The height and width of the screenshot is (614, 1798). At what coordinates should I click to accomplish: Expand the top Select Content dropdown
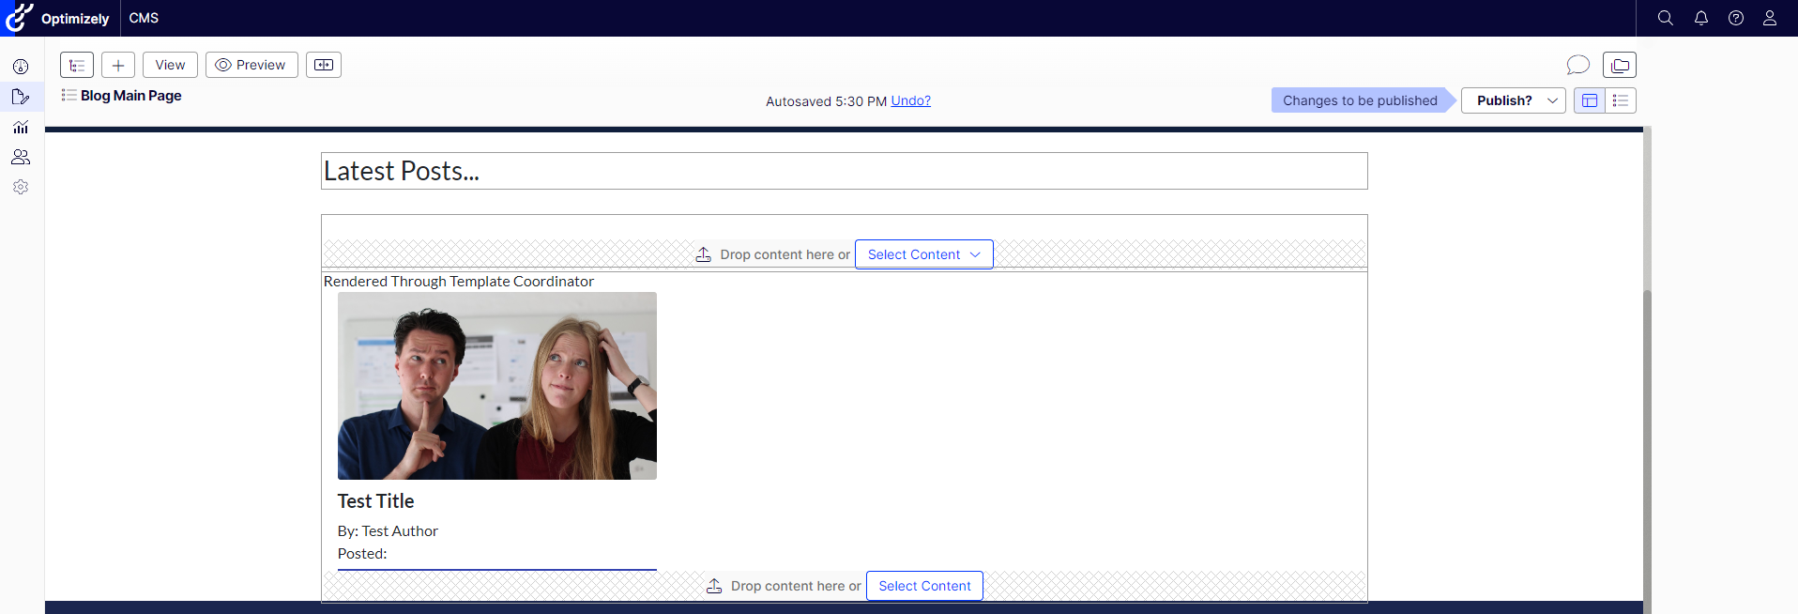point(923,254)
